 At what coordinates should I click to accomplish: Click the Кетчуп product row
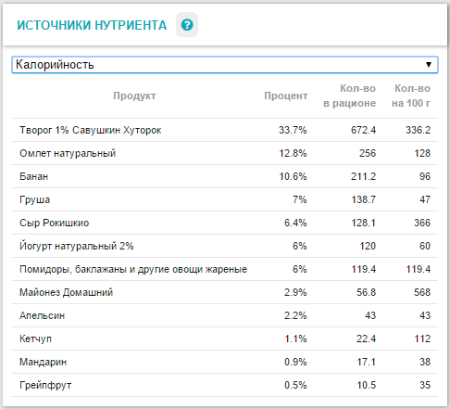(225, 339)
